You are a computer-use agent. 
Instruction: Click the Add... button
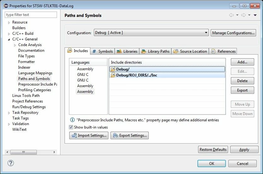(242, 62)
